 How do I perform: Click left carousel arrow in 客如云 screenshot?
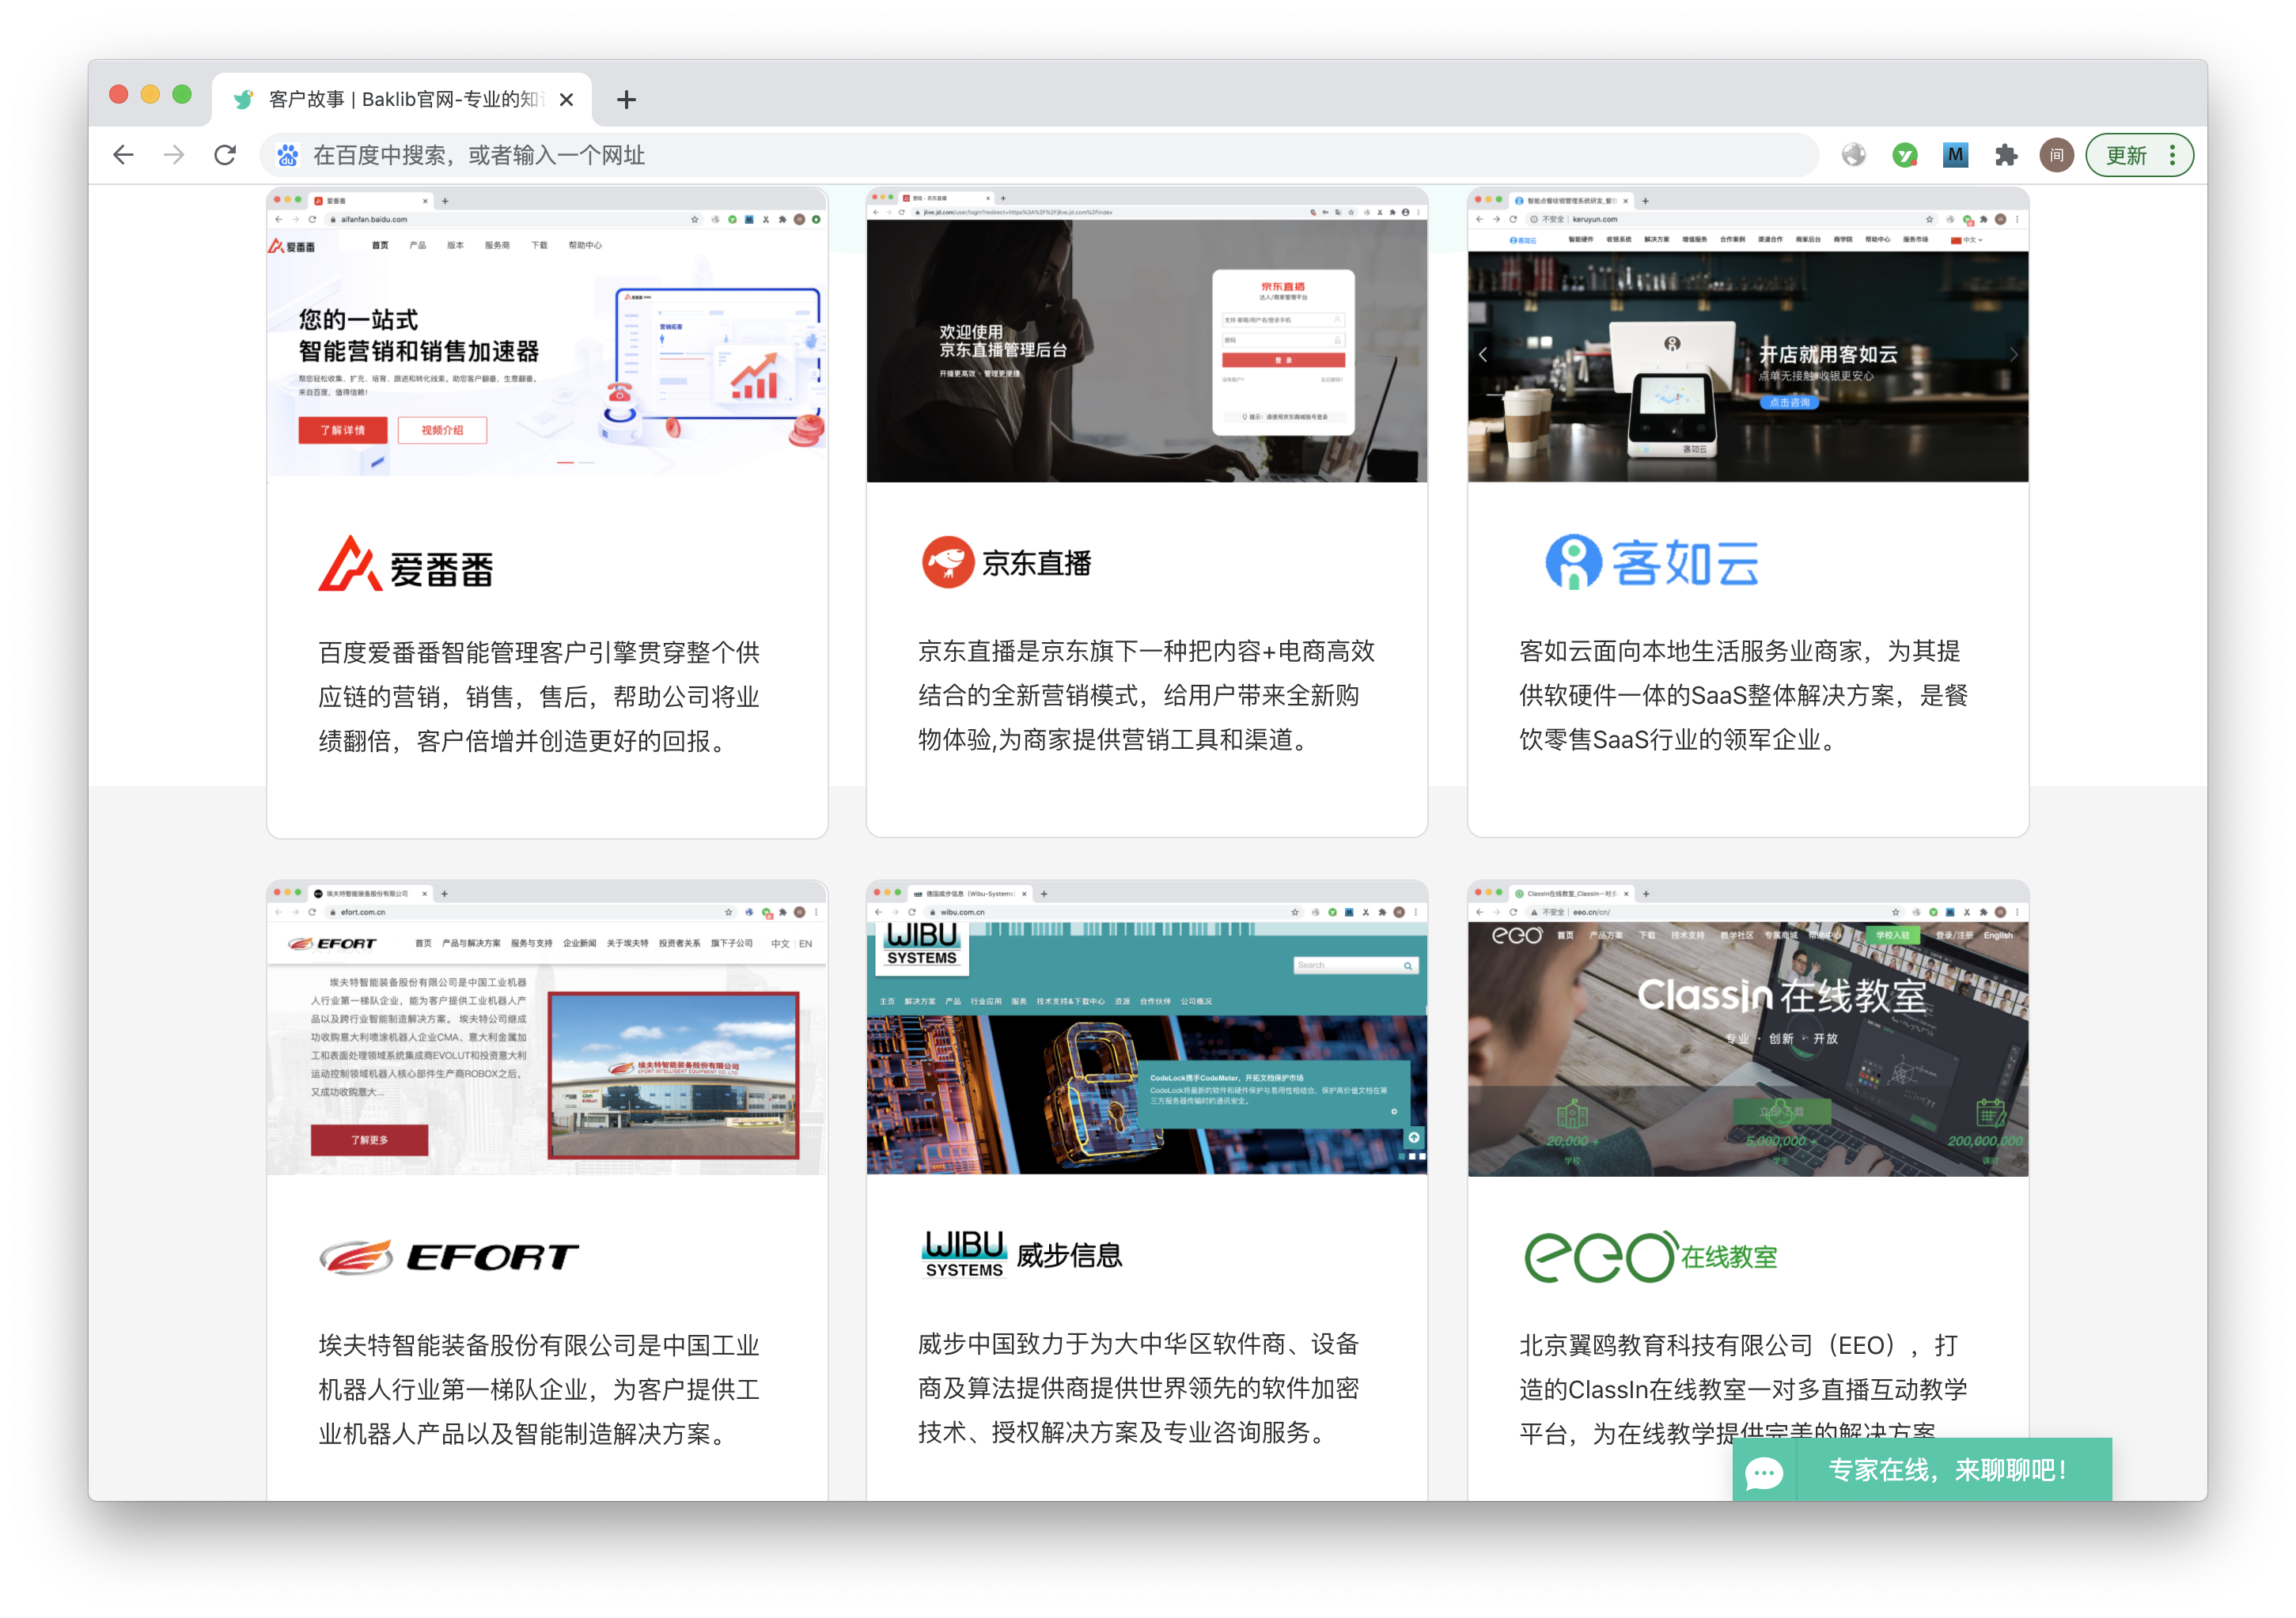pyautogui.click(x=1483, y=355)
